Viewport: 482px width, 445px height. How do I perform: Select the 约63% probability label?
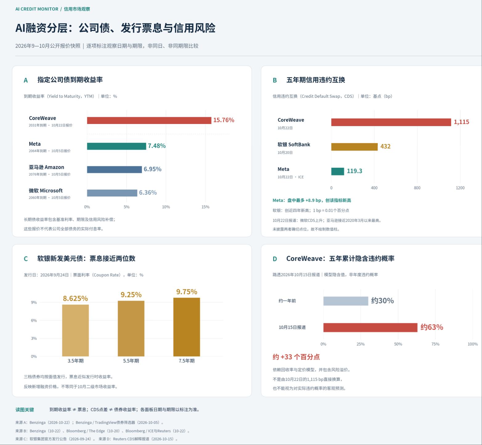(x=432, y=327)
